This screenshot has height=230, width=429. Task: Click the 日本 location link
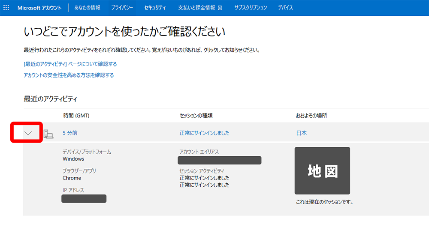[x=301, y=133]
